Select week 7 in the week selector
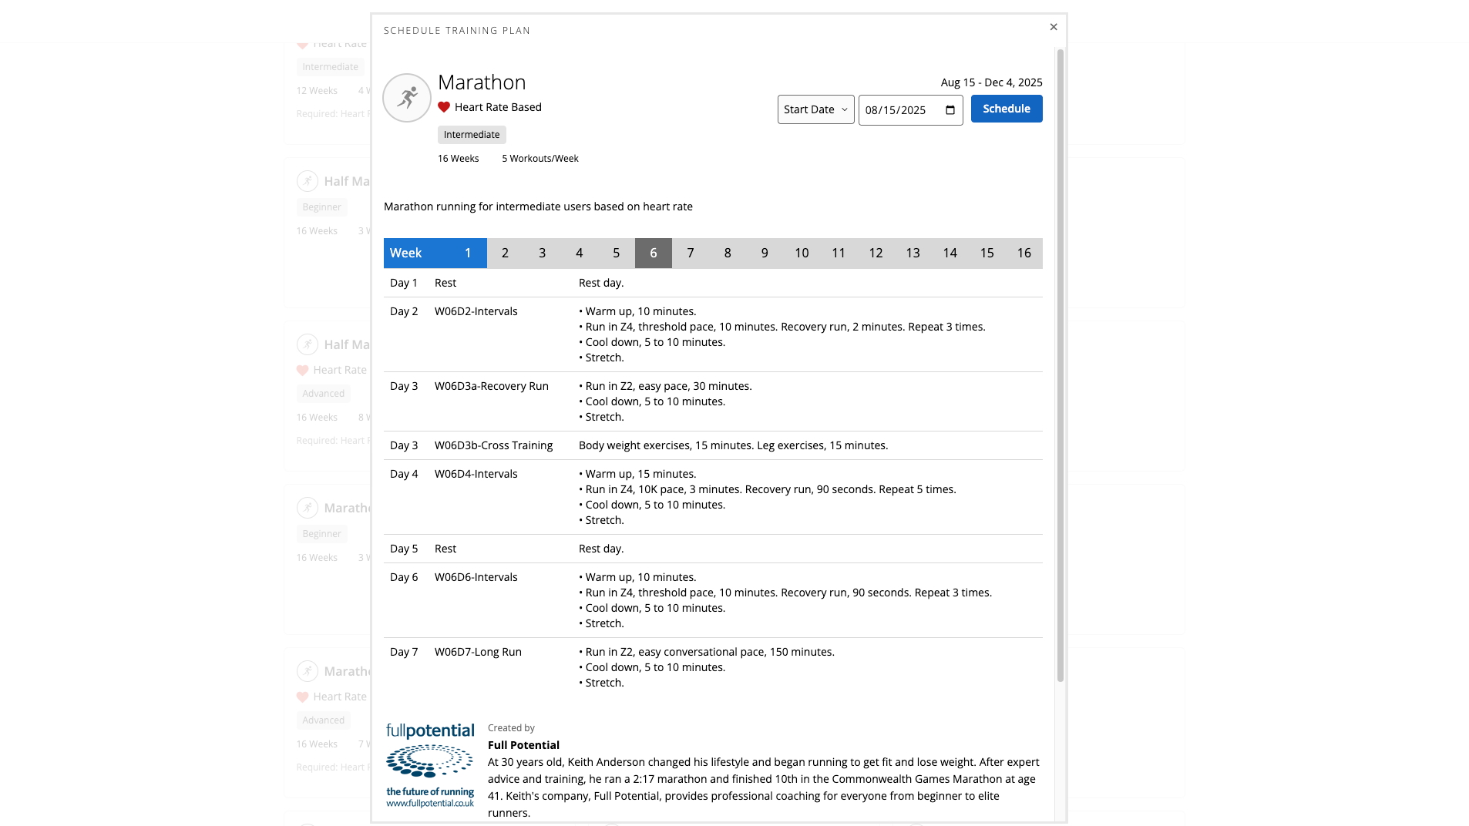This screenshot has height=826, width=1469. [x=690, y=254]
